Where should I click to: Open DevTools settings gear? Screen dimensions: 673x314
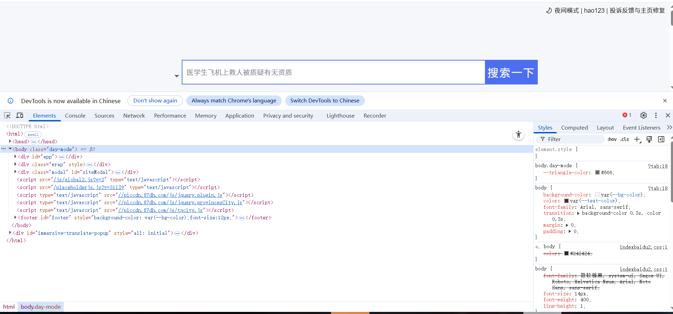[x=643, y=115]
